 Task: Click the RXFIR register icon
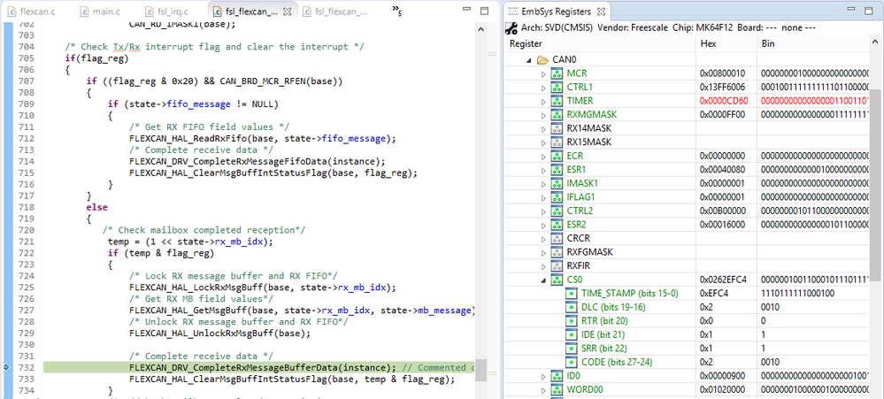[x=557, y=266]
